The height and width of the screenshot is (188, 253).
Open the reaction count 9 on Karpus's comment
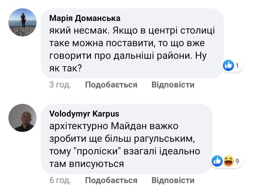point(238,161)
